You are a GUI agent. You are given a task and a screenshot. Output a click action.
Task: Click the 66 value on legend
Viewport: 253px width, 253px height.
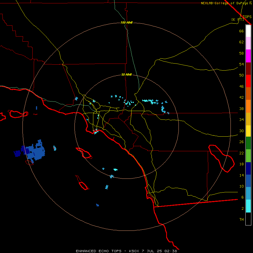tap(241, 31)
